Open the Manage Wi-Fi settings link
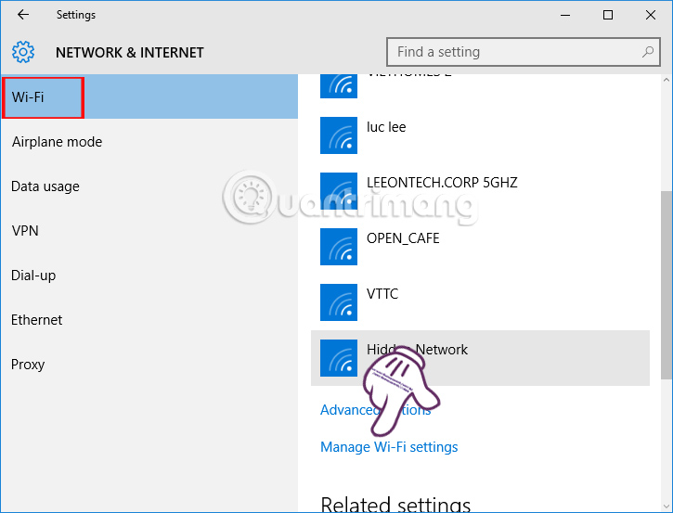 coord(389,447)
